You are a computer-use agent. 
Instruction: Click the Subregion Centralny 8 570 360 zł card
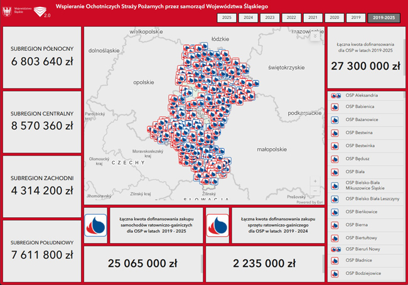[42, 122]
